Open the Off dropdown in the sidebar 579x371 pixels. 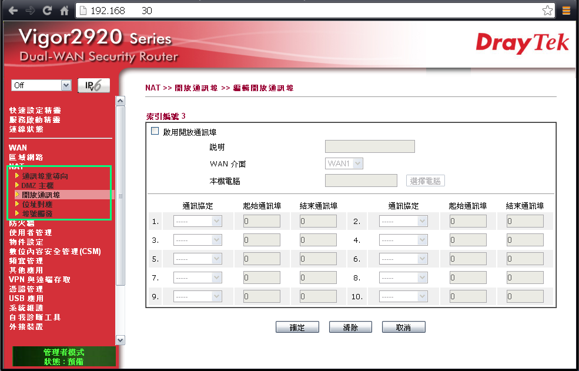(41, 85)
